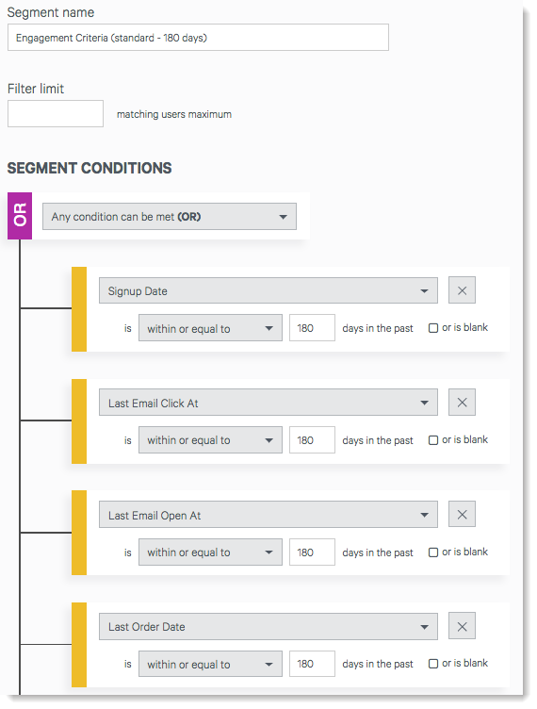Expand the Last Email Open At field dropdown
537x709 pixels.
click(268, 515)
